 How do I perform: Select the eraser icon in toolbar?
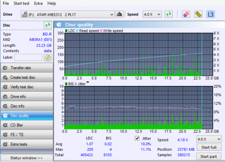(186, 14)
